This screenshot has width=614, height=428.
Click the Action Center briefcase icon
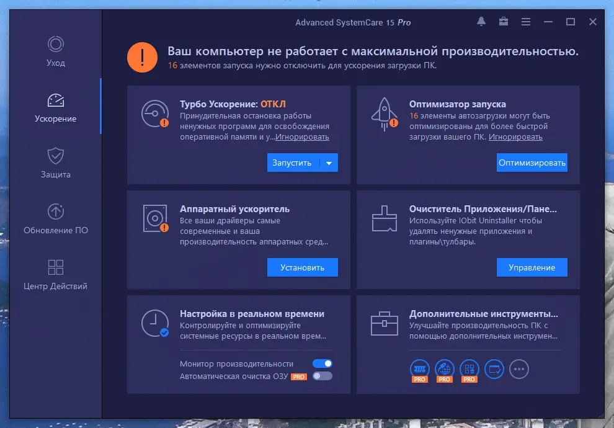click(503, 22)
